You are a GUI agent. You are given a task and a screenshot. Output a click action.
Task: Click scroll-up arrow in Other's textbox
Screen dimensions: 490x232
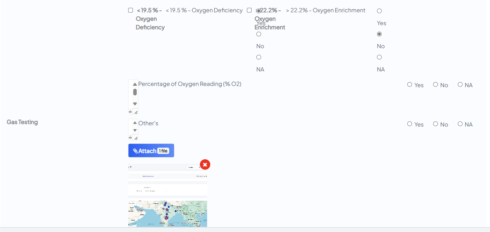pyautogui.click(x=135, y=123)
